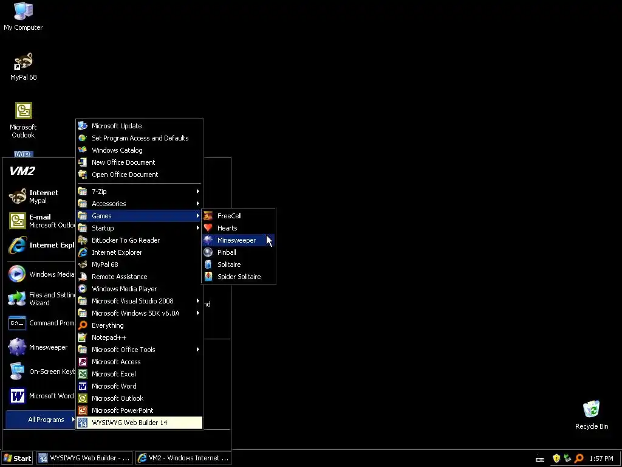Click Remote Assistance icon
The height and width of the screenshot is (467, 622).
point(83,277)
